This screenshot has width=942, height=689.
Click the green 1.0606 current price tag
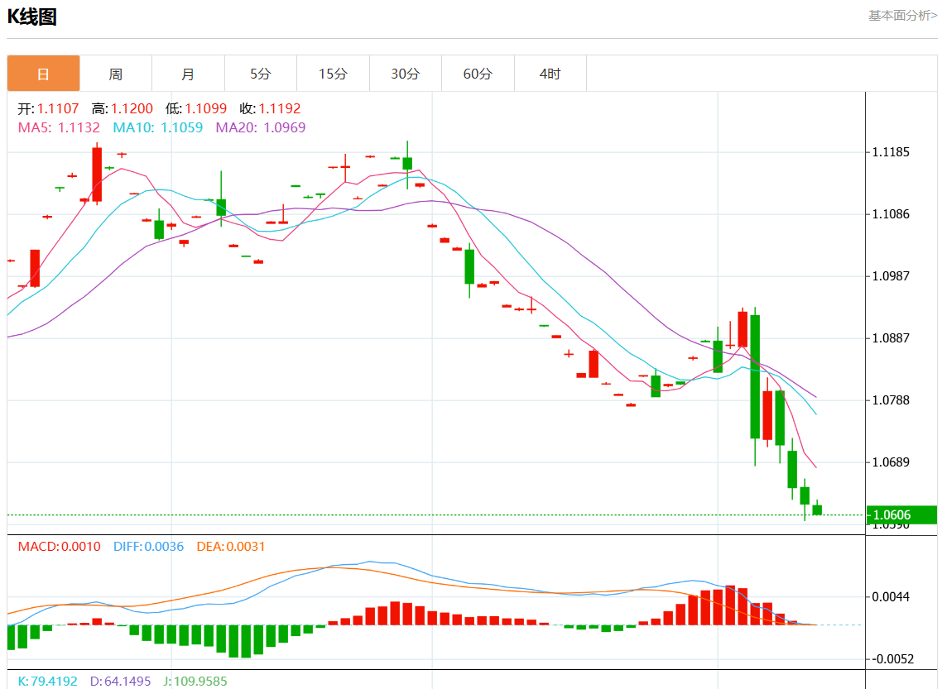(x=901, y=515)
